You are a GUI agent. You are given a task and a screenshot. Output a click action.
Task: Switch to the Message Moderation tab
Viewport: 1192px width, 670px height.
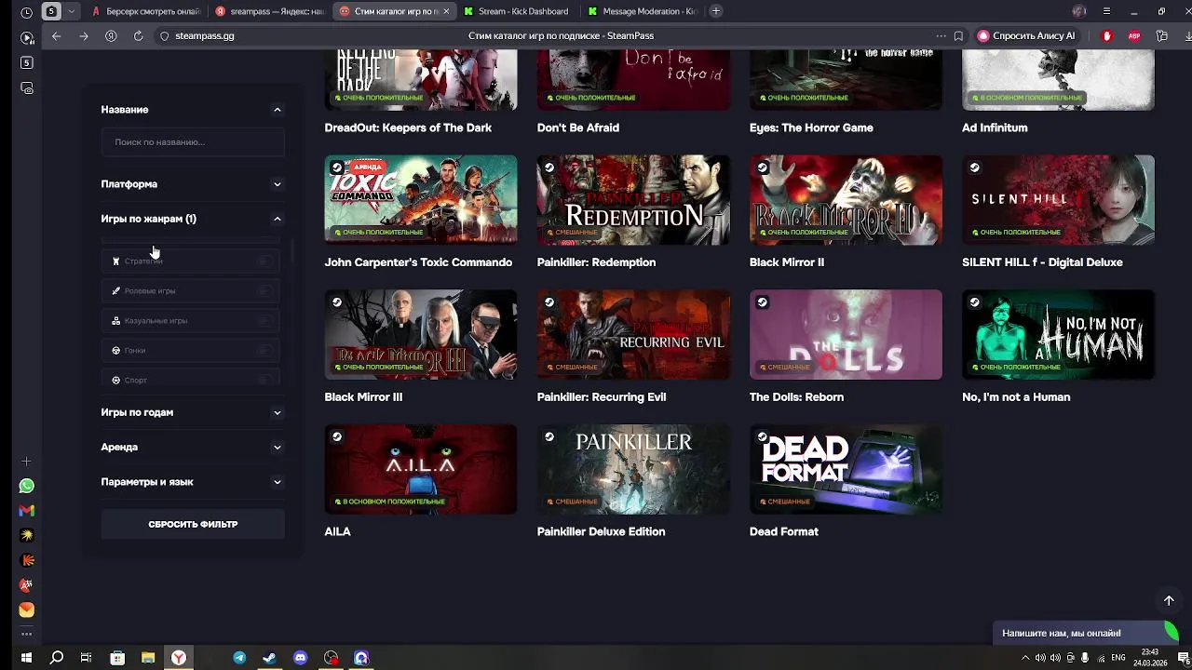(x=642, y=11)
